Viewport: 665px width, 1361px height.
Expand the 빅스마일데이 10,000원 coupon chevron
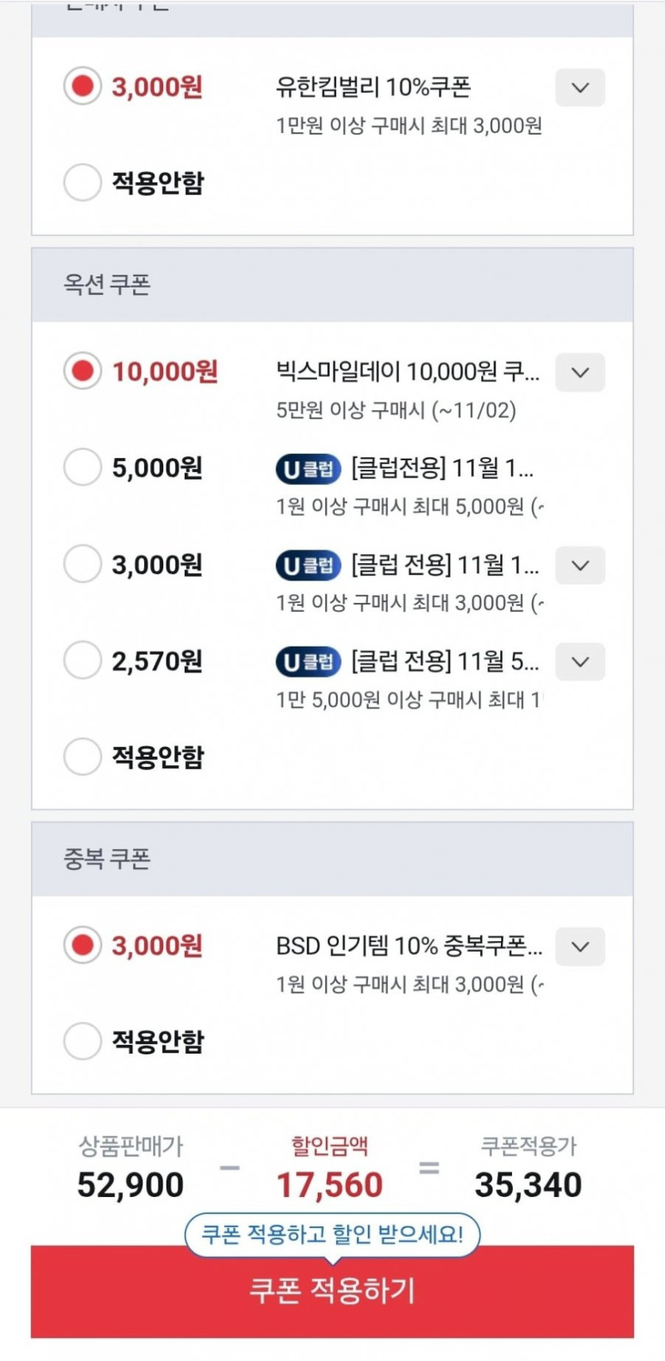click(580, 373)
